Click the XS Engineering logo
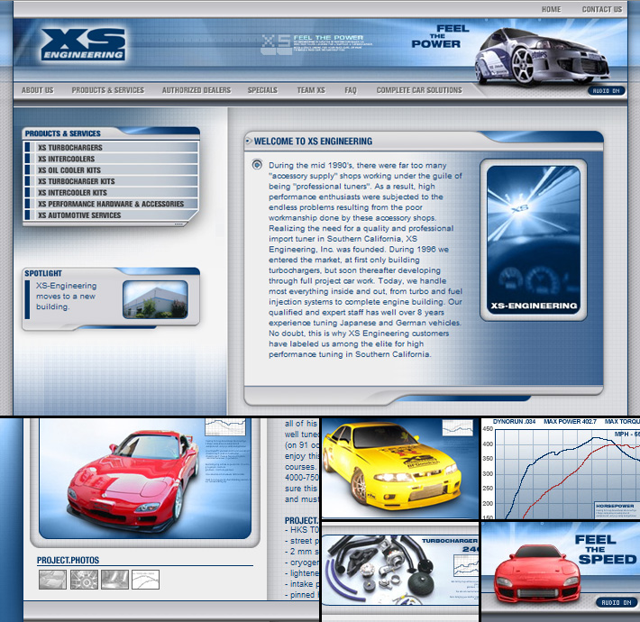 [83, 44]
